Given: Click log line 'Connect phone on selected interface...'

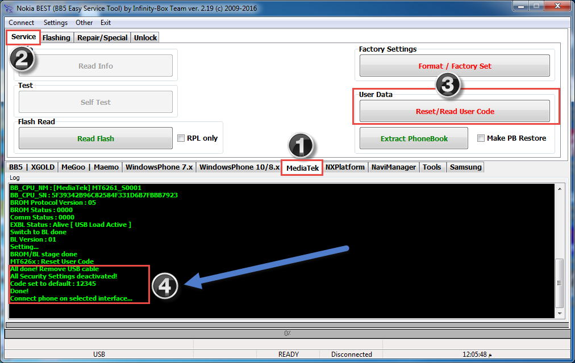Looking at the screenshot, I should click(x=71, y=298).
